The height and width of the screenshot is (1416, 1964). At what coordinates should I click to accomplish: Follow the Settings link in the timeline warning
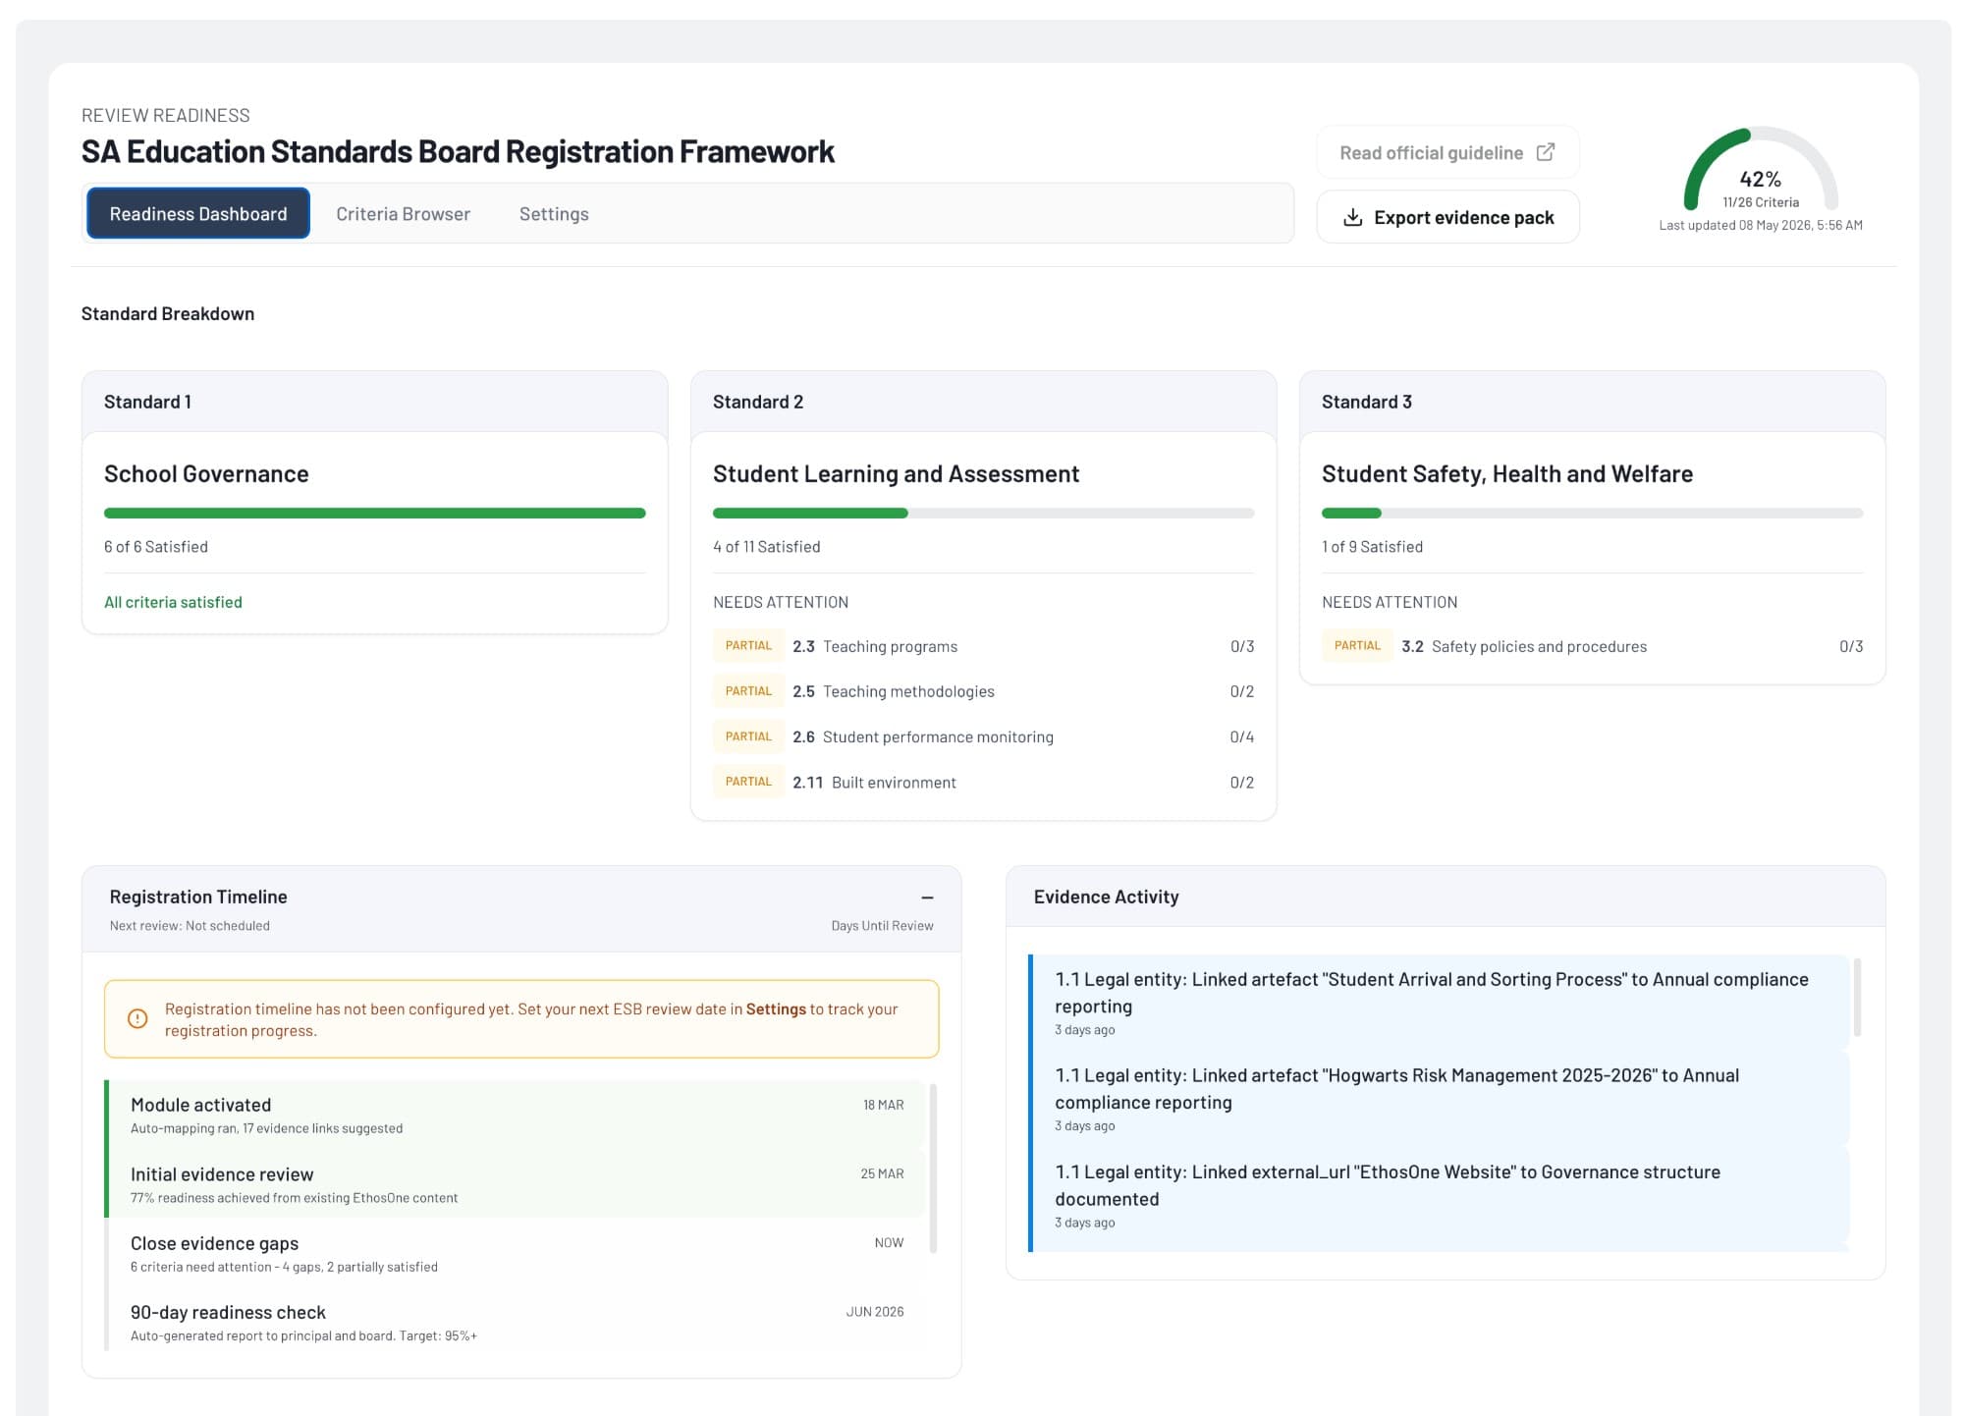776,1008
